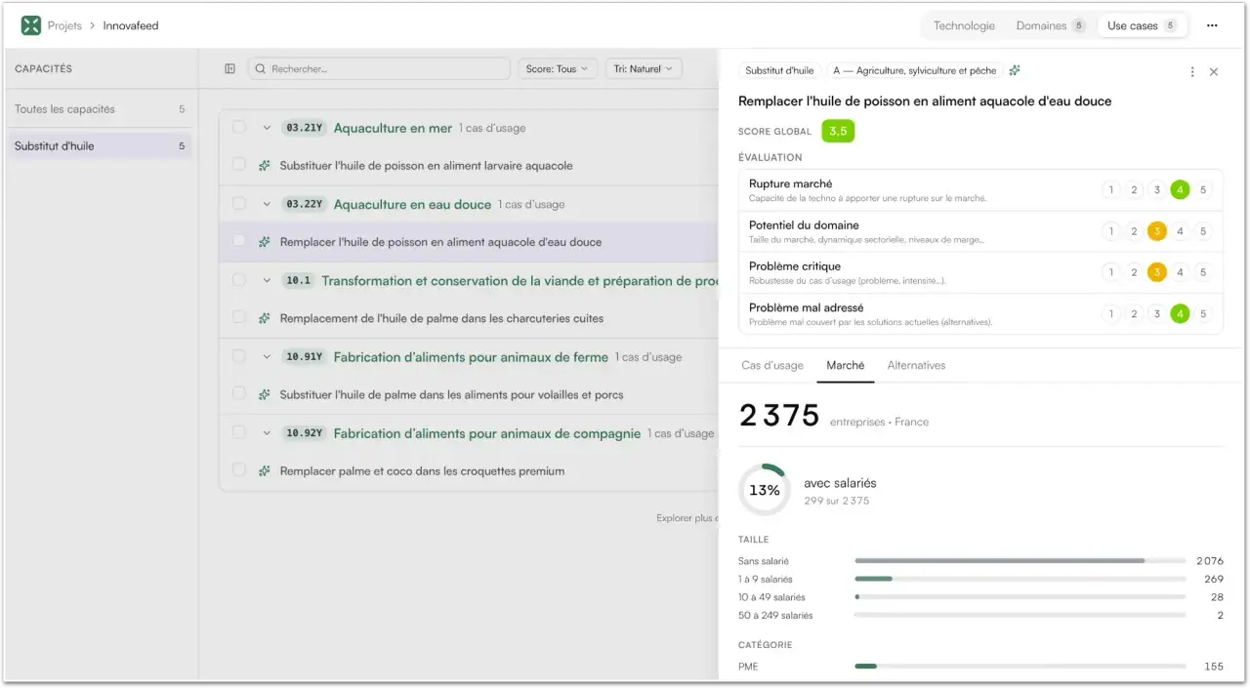Click 'Remplacer palme et coco' use case text
Image resolution: width=1250 pixels, height=688 pixels.
422,471
